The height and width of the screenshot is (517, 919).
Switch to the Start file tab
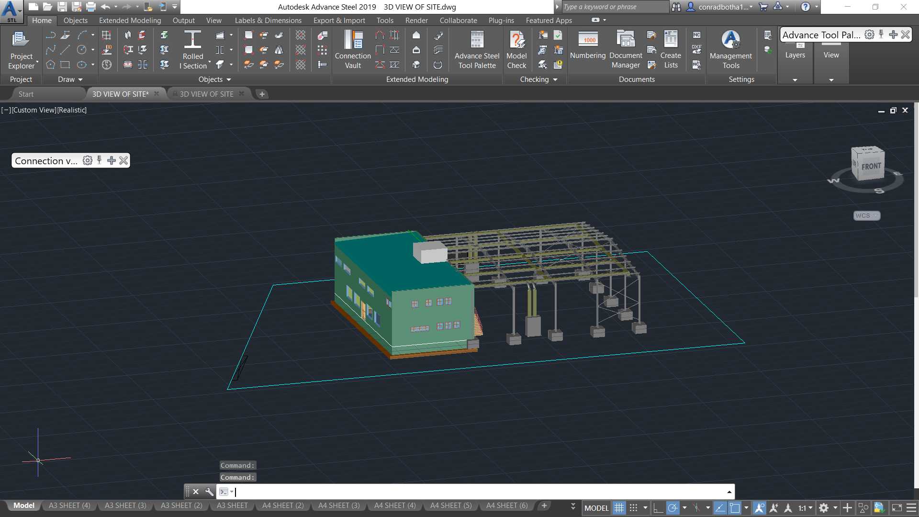pyautogui.click(x=26, y=94)
